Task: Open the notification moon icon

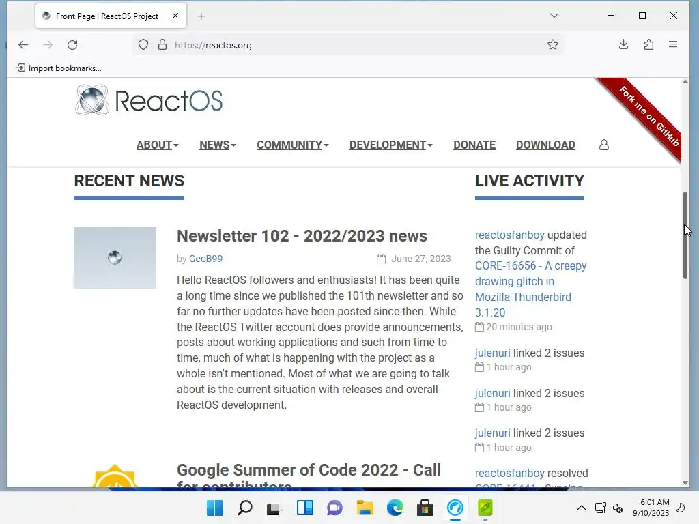Action: point(681,508)
